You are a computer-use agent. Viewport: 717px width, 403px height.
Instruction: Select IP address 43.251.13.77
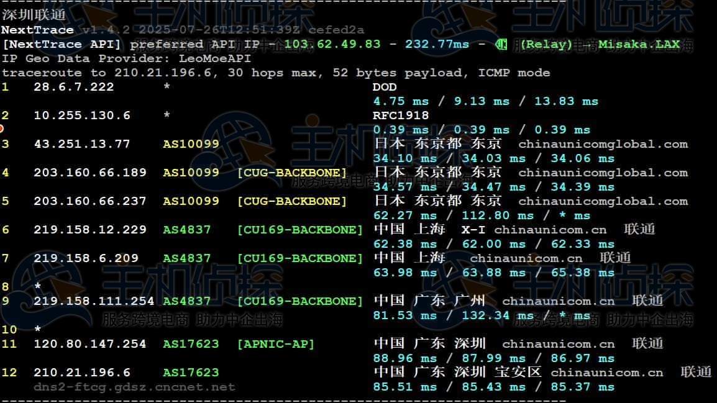tap(82, 144)
